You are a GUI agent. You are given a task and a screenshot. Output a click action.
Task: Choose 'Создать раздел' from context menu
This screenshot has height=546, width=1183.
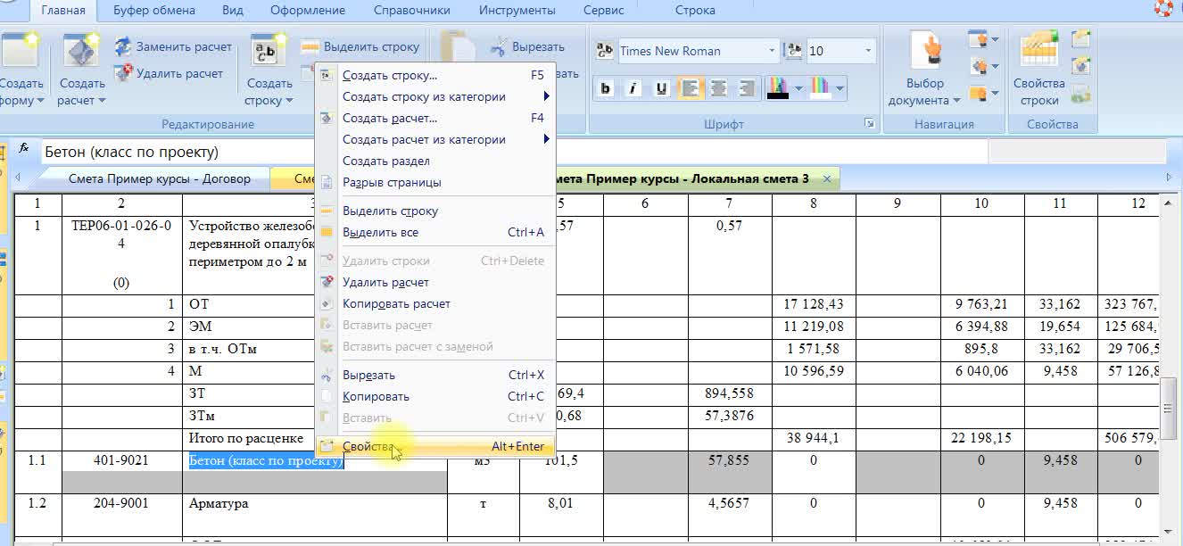click(x=434, y=161)
